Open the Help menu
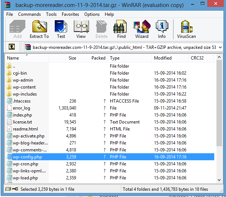Image resolution: width=226 pixels, height=197 pixels. [109, 14]
